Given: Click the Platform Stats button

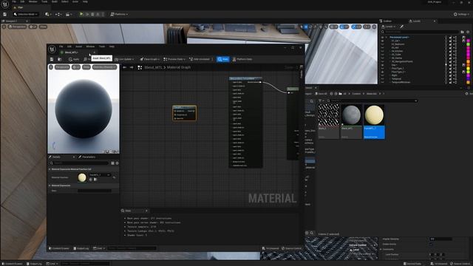Looking at the screenshot, I should click(242, 59).
